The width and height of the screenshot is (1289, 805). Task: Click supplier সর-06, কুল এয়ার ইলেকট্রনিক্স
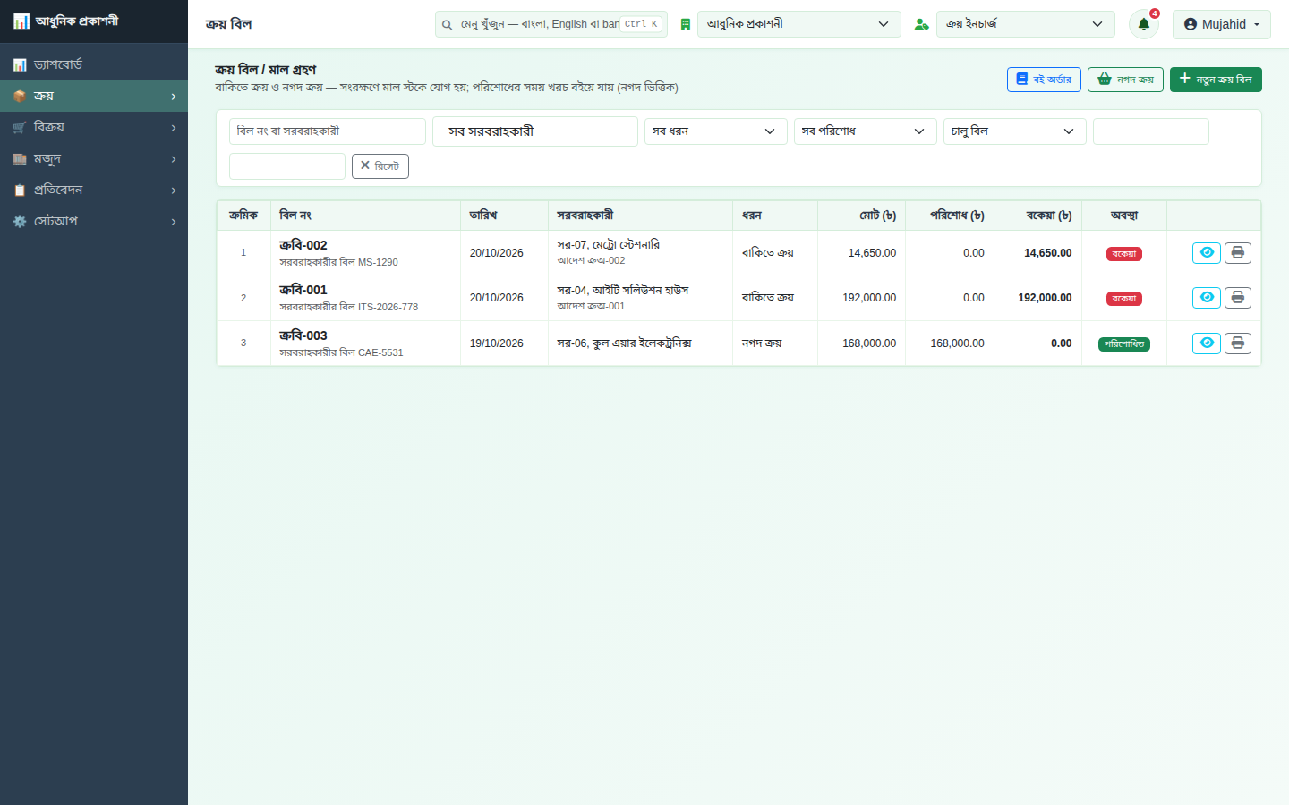click(624, 343)
